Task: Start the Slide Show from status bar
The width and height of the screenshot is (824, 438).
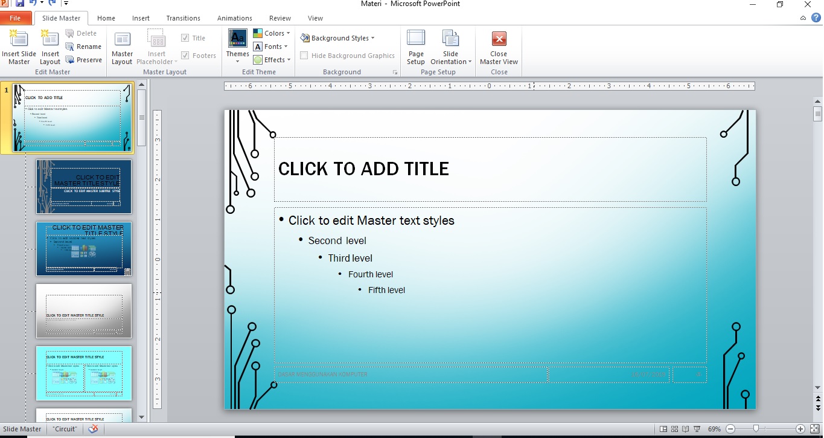Action: (x=698, y=429)
